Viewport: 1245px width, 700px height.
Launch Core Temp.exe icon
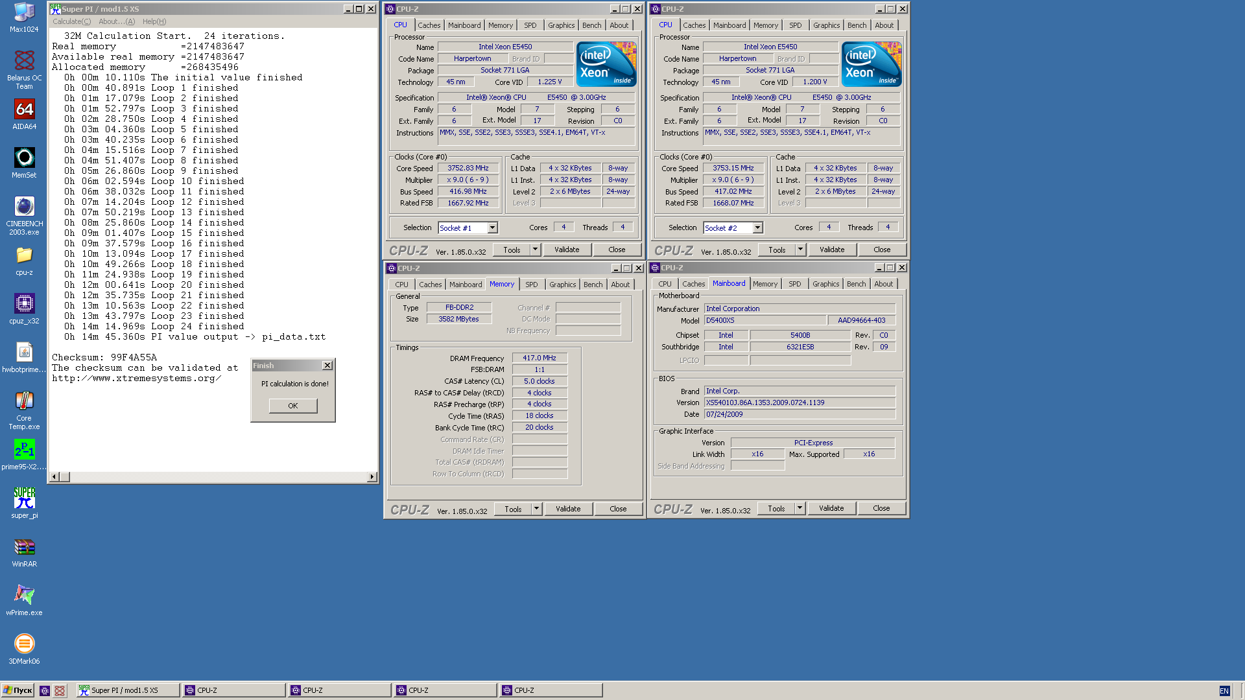coord(24,410)
